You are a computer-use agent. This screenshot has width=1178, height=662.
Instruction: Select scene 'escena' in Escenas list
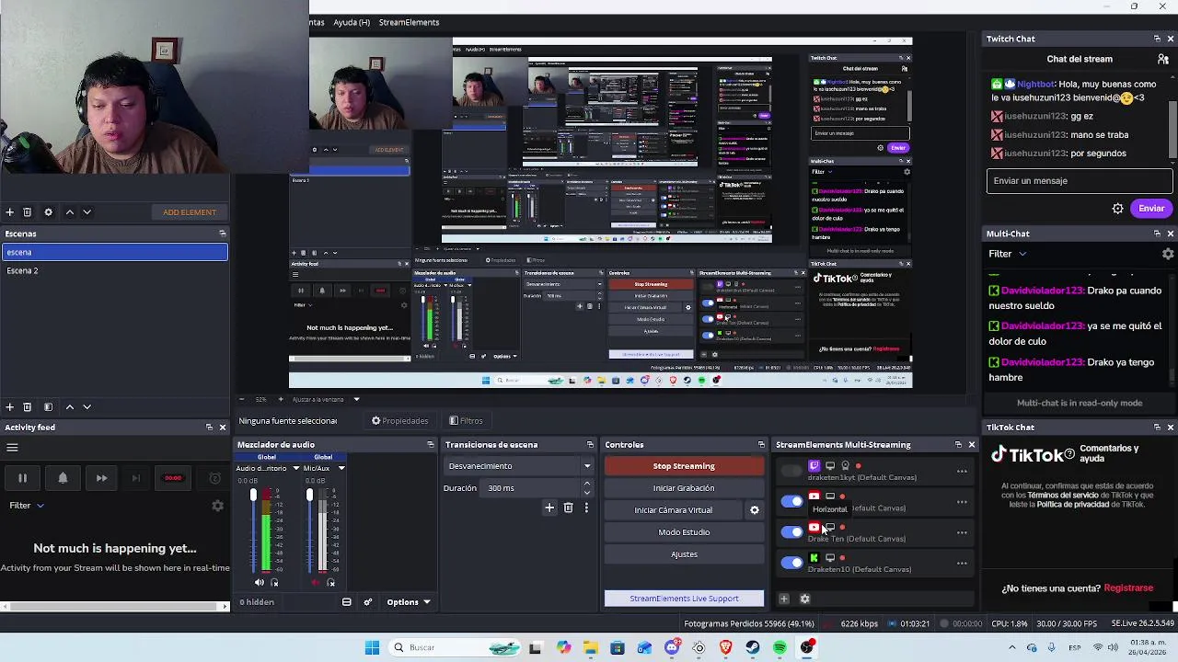114,252
